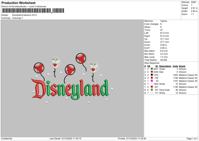Click the Disneyland embroidery design preview
The image size is (199, 141).
(72, 78)
